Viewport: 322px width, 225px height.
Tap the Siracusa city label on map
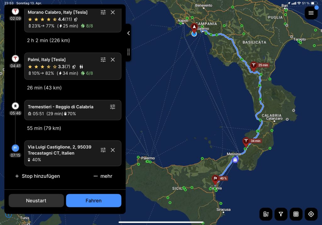[x=224, y=209]
